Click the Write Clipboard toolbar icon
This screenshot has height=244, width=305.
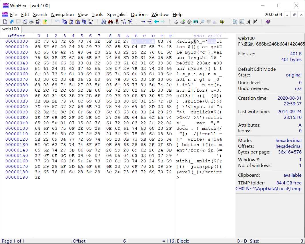coord(84,22)
